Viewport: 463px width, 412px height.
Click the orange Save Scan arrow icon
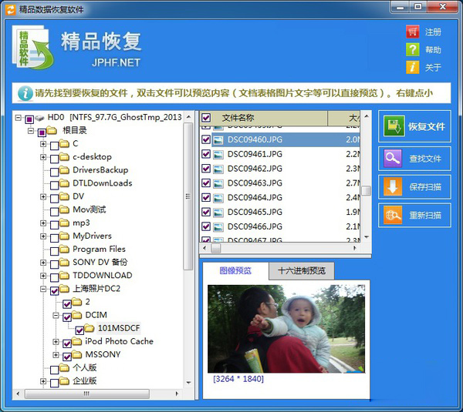click(x=393, y=187)
